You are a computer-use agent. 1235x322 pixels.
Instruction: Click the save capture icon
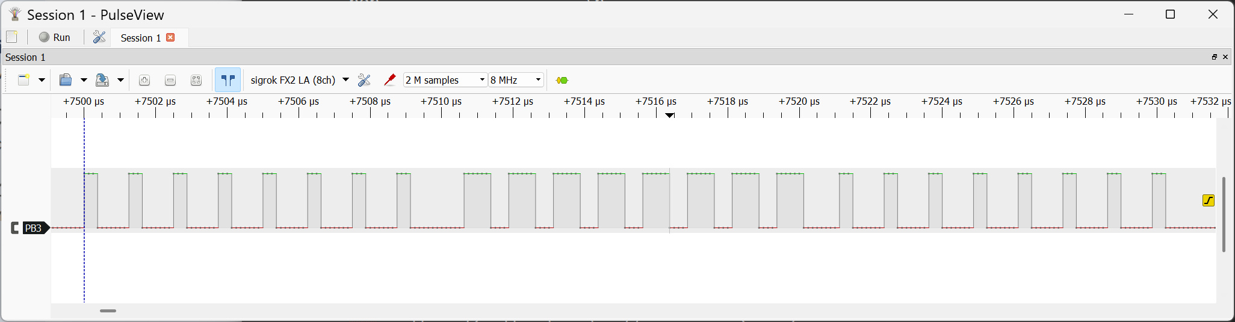click(102, 80)
